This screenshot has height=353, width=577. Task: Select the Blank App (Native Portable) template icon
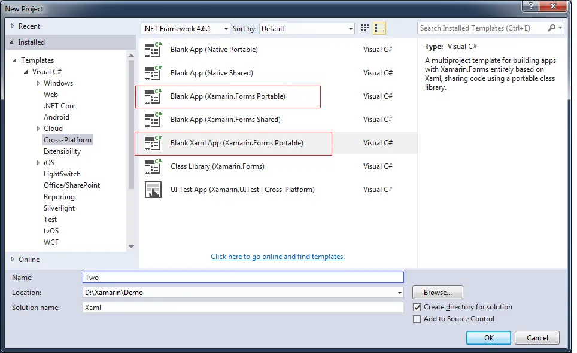click(153, 50)
